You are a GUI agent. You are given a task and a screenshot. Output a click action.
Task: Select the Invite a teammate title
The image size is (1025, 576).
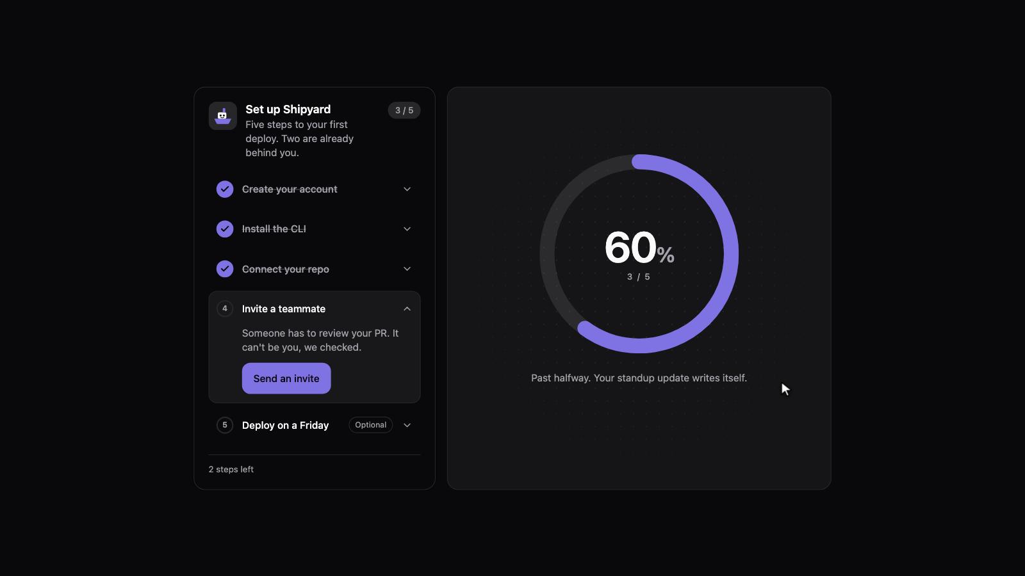tap(284, 308)
